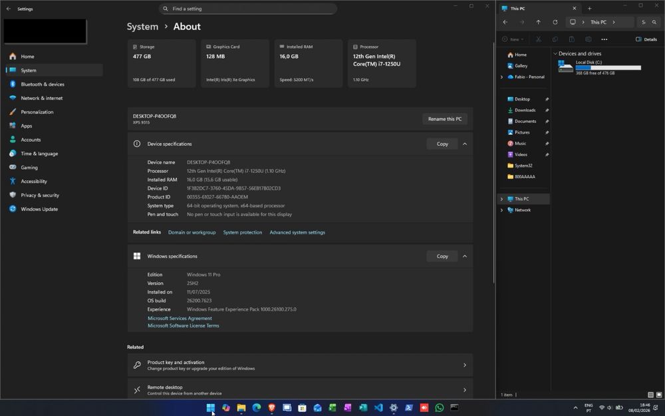This screenshot has height=416, width=665.
Task: Open the Processor info card
Action: click(382, 63)
